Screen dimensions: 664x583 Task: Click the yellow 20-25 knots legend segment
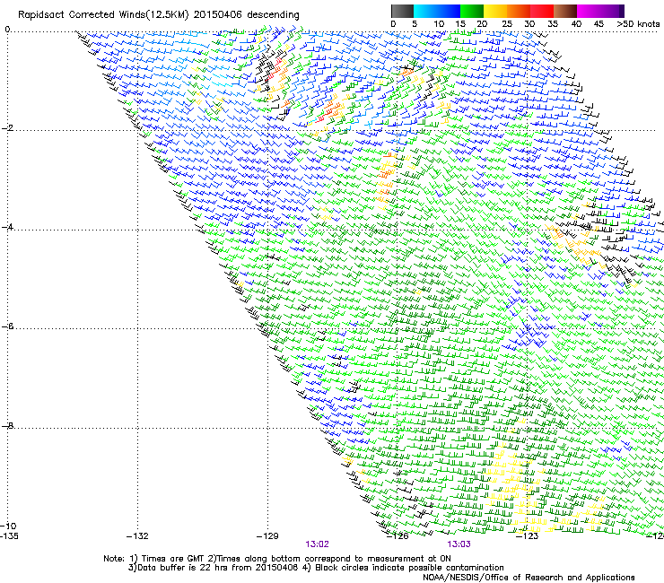(x=495, y=11)
